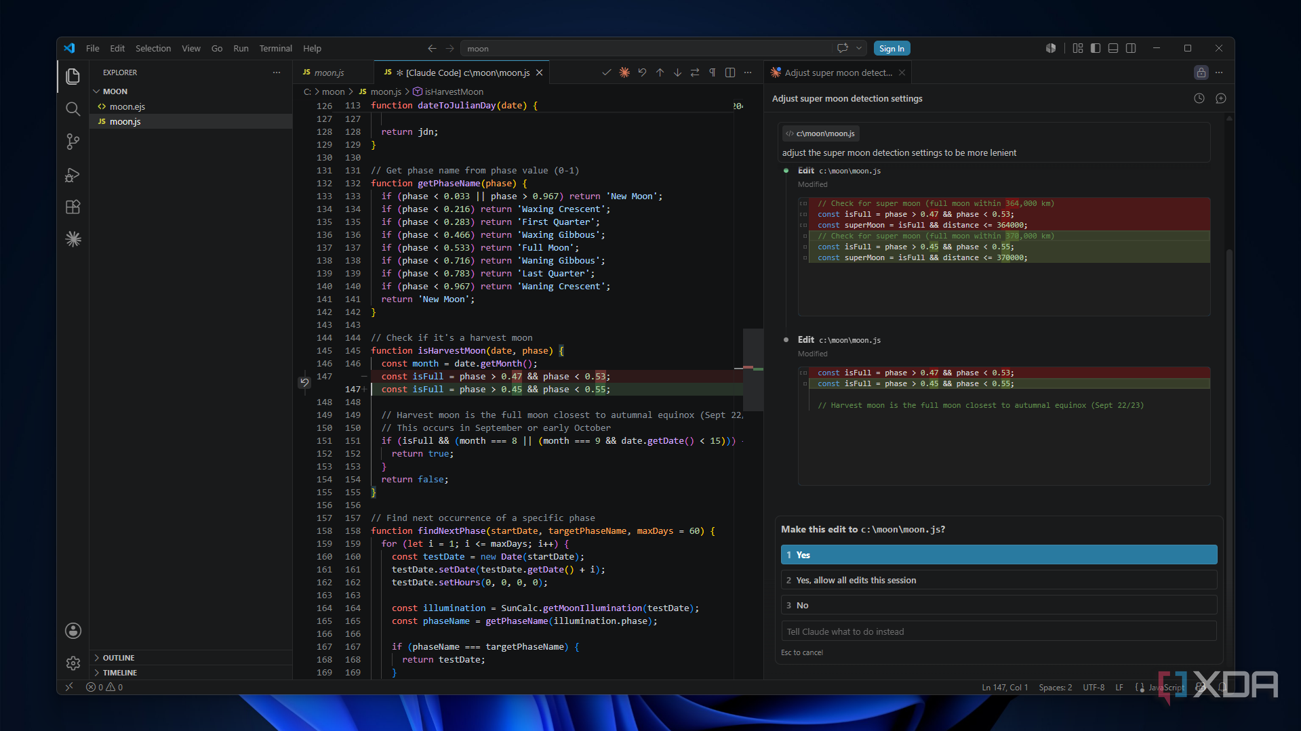Toggle primary sidebar visibility
Viewport: 1301px width, 731px height.
[x=1096, y=48]
